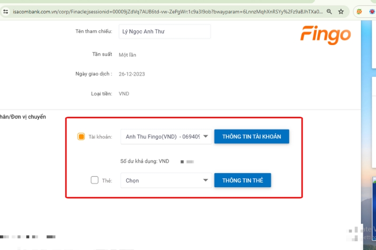Click the browser URL address text
This screenshot has height=250, width=376.
(168, 11)
